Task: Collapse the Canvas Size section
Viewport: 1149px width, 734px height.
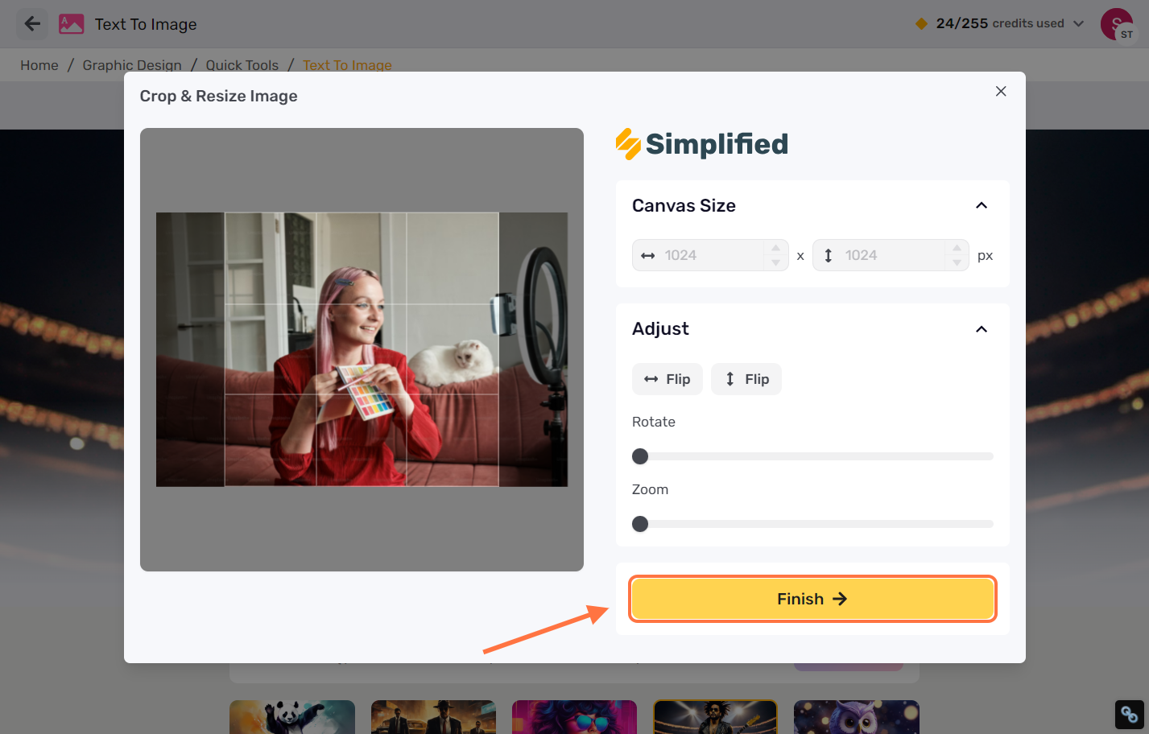Action: coord(982,205)
